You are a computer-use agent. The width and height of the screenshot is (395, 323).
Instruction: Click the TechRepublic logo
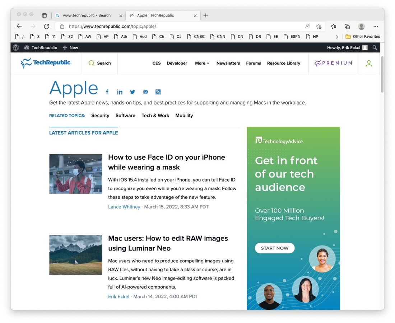tap(46, 62)
